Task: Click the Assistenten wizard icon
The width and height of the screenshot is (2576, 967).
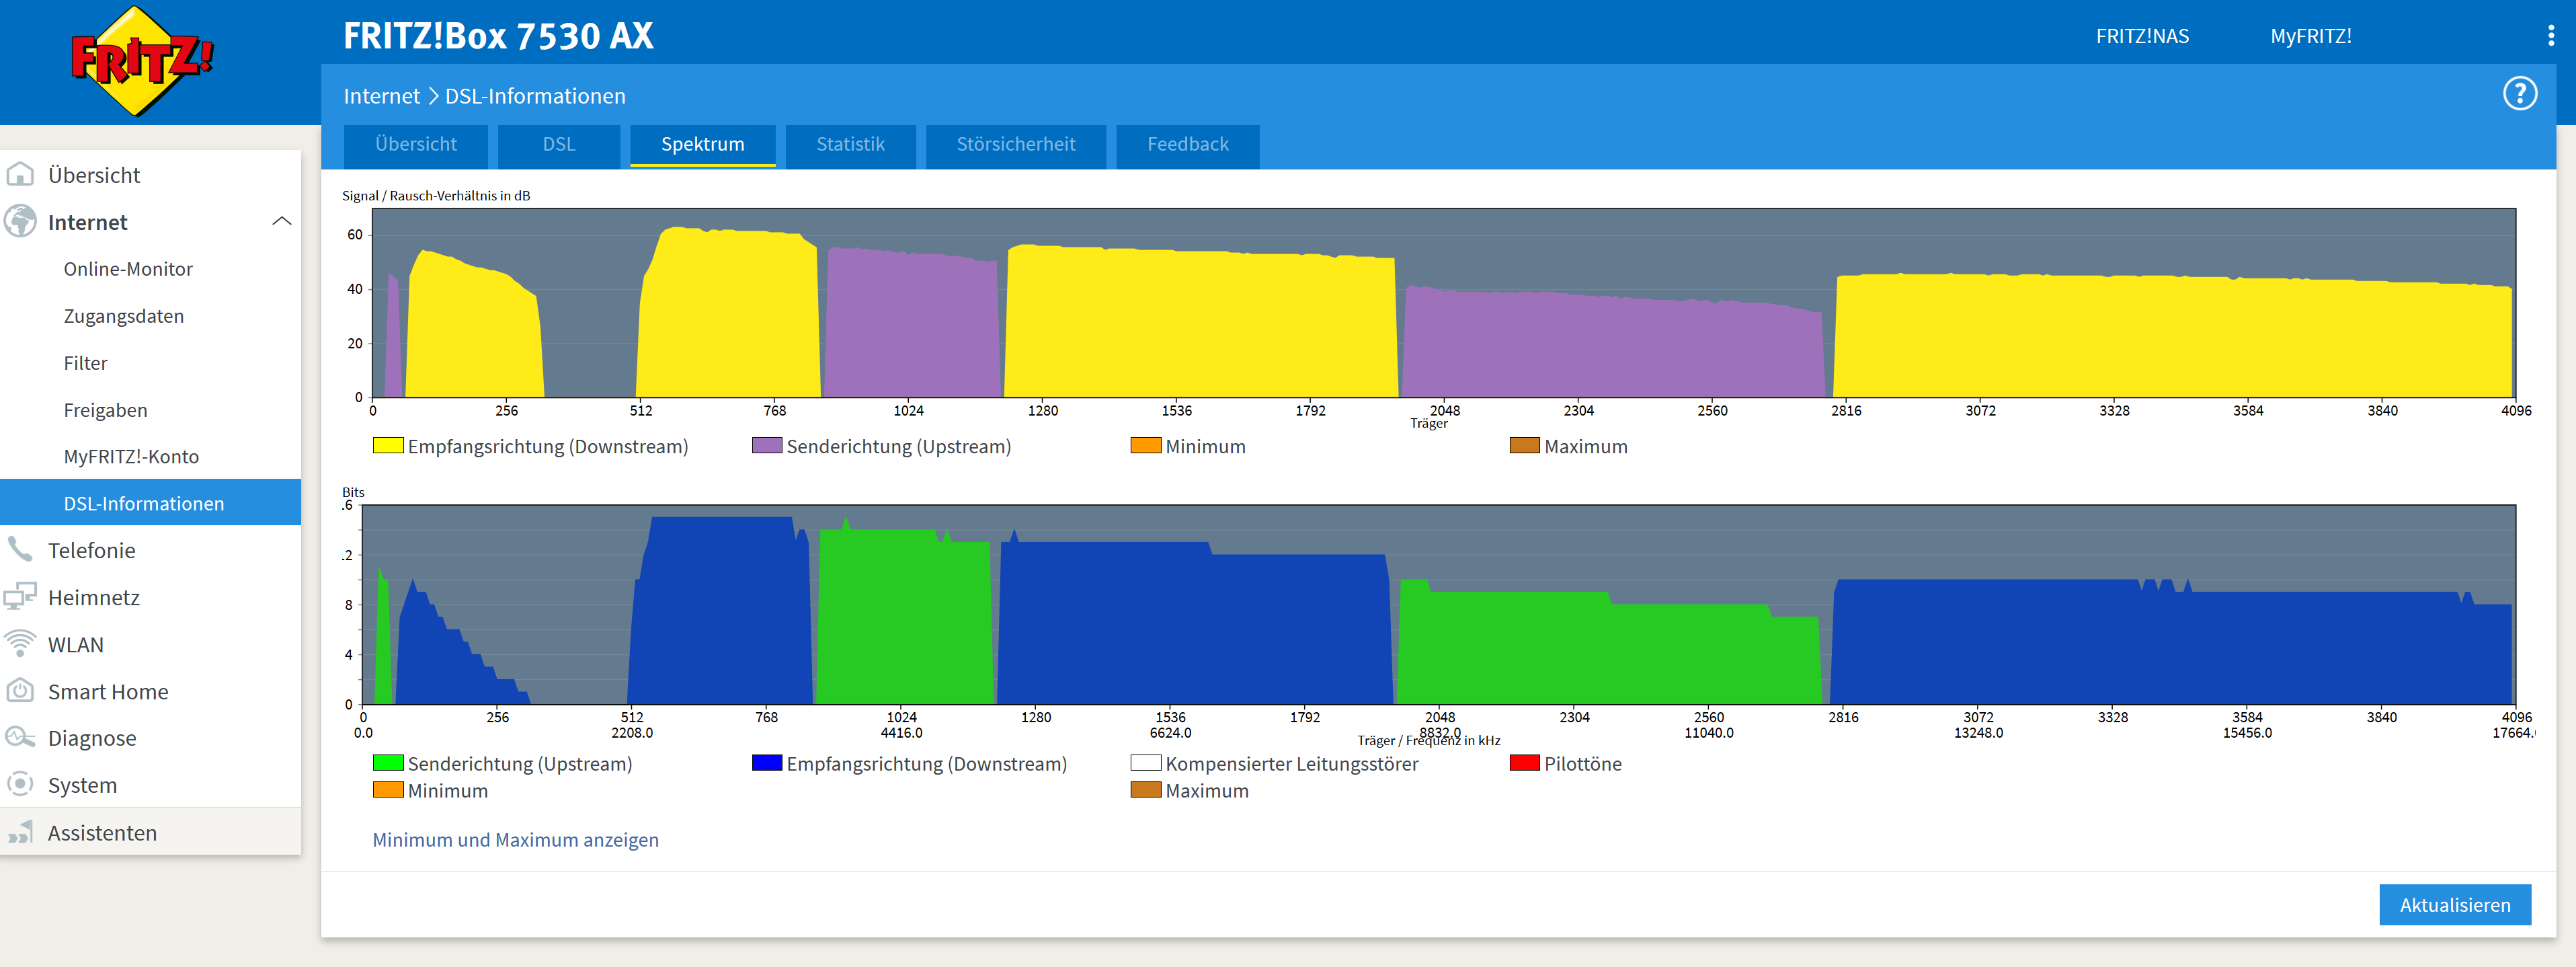Action: (x=20, y=833)
